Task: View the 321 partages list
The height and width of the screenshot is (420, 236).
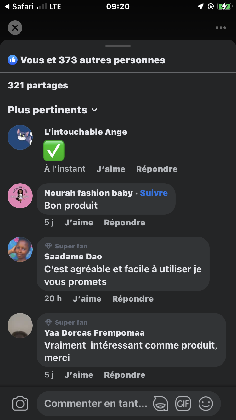Action: [38, 85]
